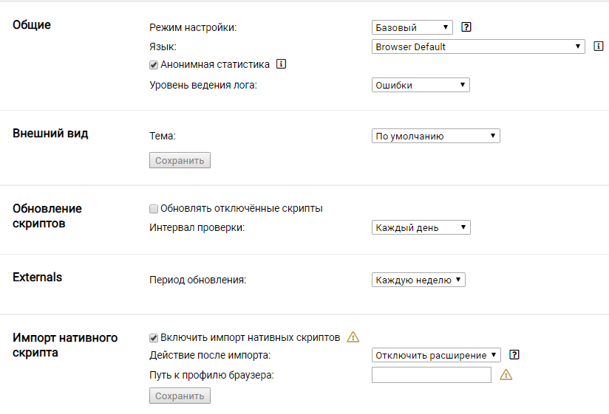Click info icon beside Анонимная статистика
Viewport: 609px width, 414px height.
(x=281, y=64)
